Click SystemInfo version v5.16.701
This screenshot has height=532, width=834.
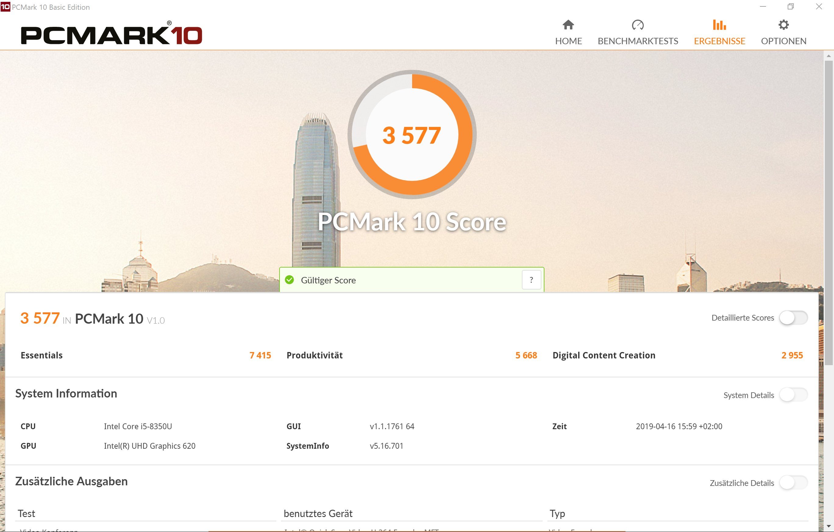pos(387,446)
